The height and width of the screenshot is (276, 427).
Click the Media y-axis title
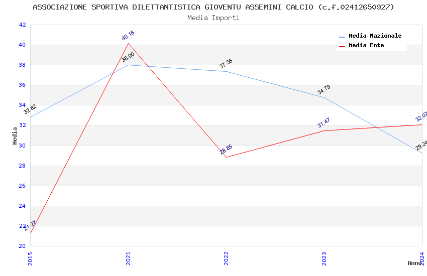click(x=15, y=135)
